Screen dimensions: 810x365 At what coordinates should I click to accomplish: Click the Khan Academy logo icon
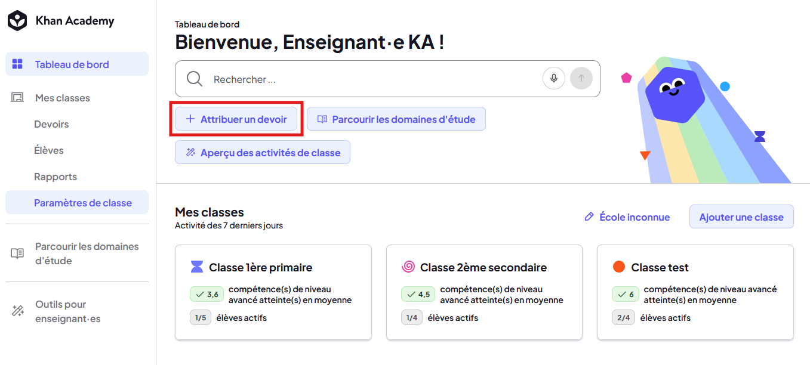17,21
